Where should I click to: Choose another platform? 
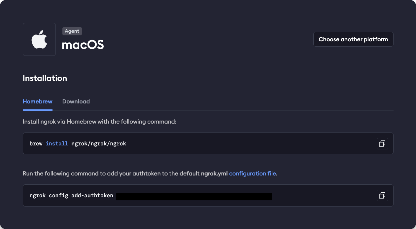[x=353, y=39]
